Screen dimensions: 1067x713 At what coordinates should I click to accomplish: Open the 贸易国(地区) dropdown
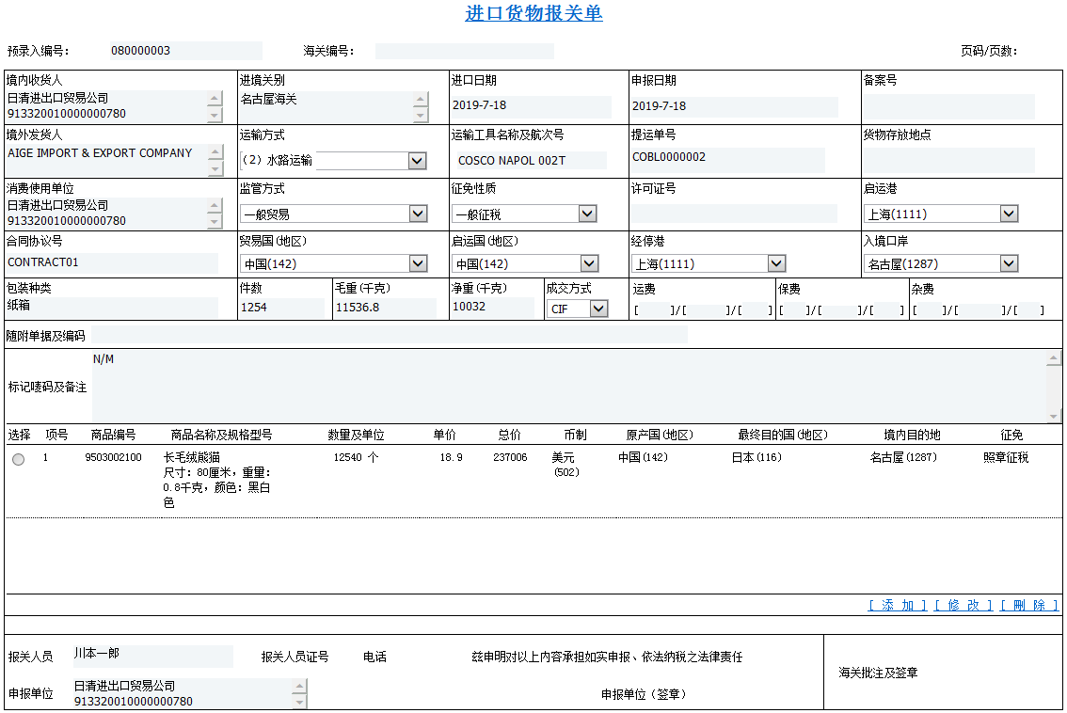(x=418, y=263)
